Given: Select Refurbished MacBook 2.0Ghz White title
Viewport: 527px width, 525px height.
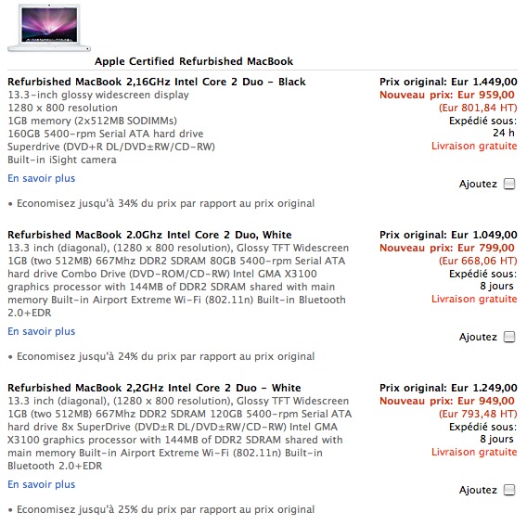Looking at the screenshot, I should coord(149,235).
